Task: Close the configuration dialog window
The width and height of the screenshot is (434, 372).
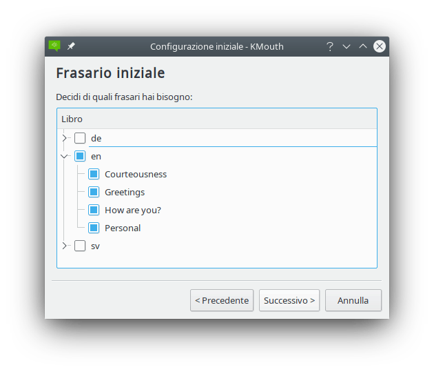Action: [380, 46]
